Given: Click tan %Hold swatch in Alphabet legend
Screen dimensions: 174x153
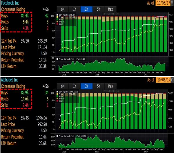Looking at the screenshot, I should (x=57, y=99).
